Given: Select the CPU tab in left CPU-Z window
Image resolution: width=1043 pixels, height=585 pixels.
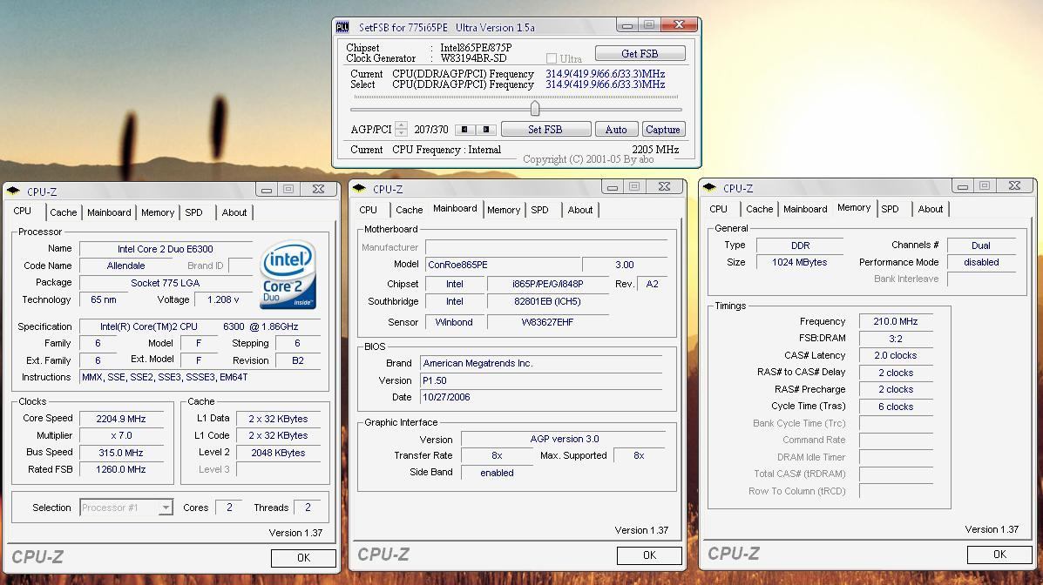Looking at the screenshot, I should 23,211.
